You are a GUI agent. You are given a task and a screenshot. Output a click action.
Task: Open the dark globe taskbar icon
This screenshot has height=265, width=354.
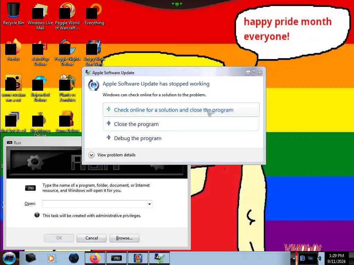pyautogui.click(x=74, y=258)
